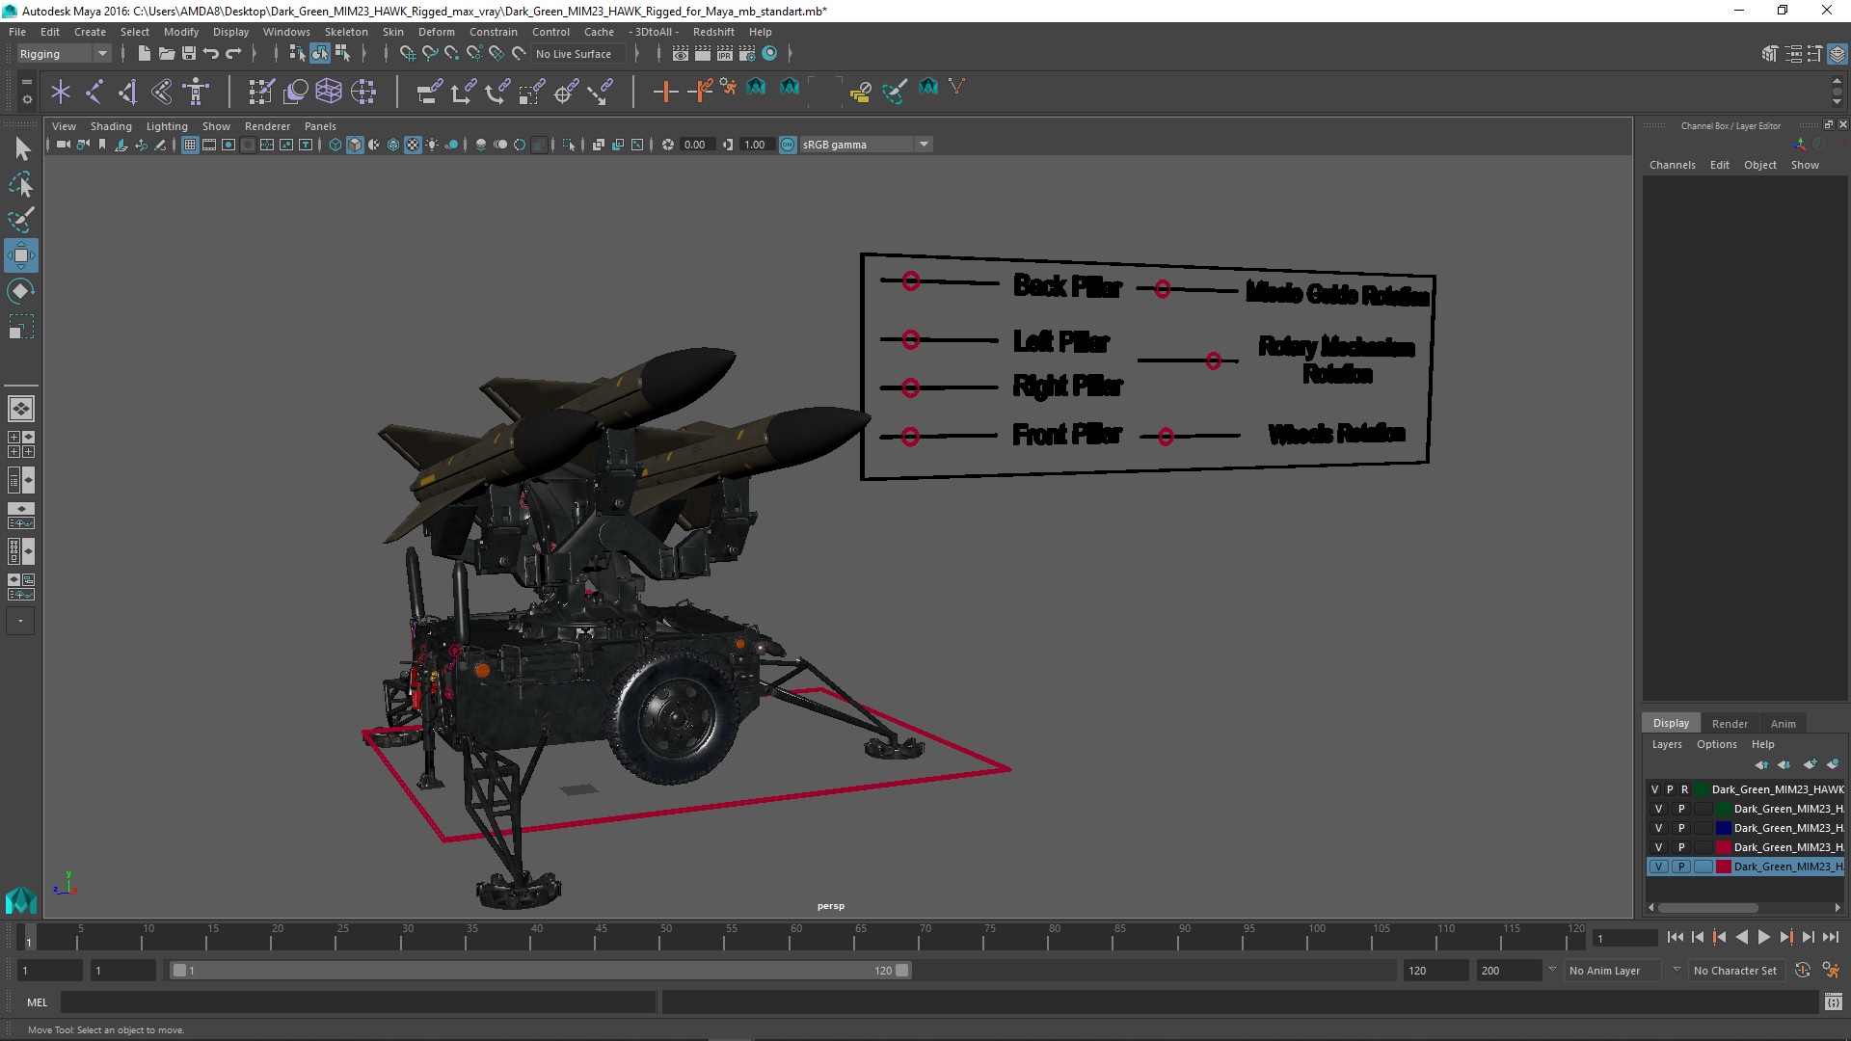Click the Redo arrow icon

(x=233, y=54)
